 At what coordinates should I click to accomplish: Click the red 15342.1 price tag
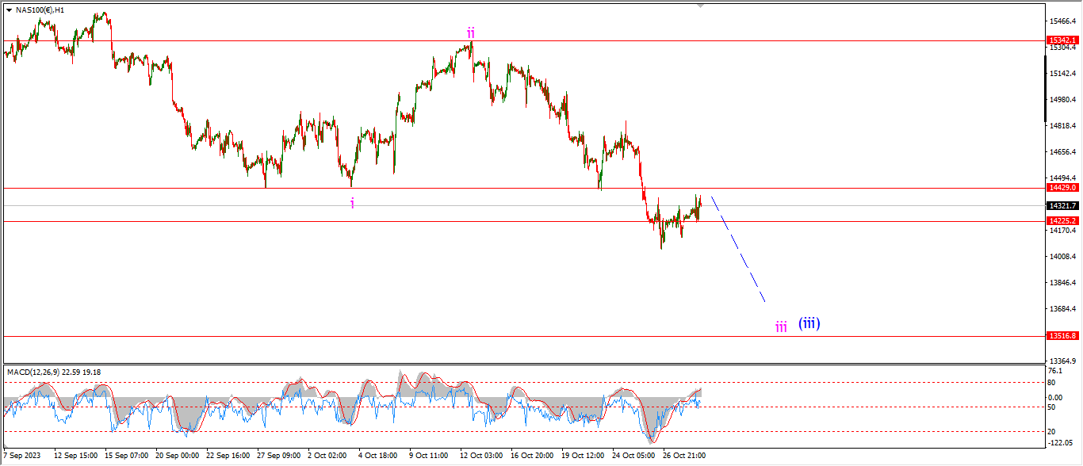click(1062, 40)
